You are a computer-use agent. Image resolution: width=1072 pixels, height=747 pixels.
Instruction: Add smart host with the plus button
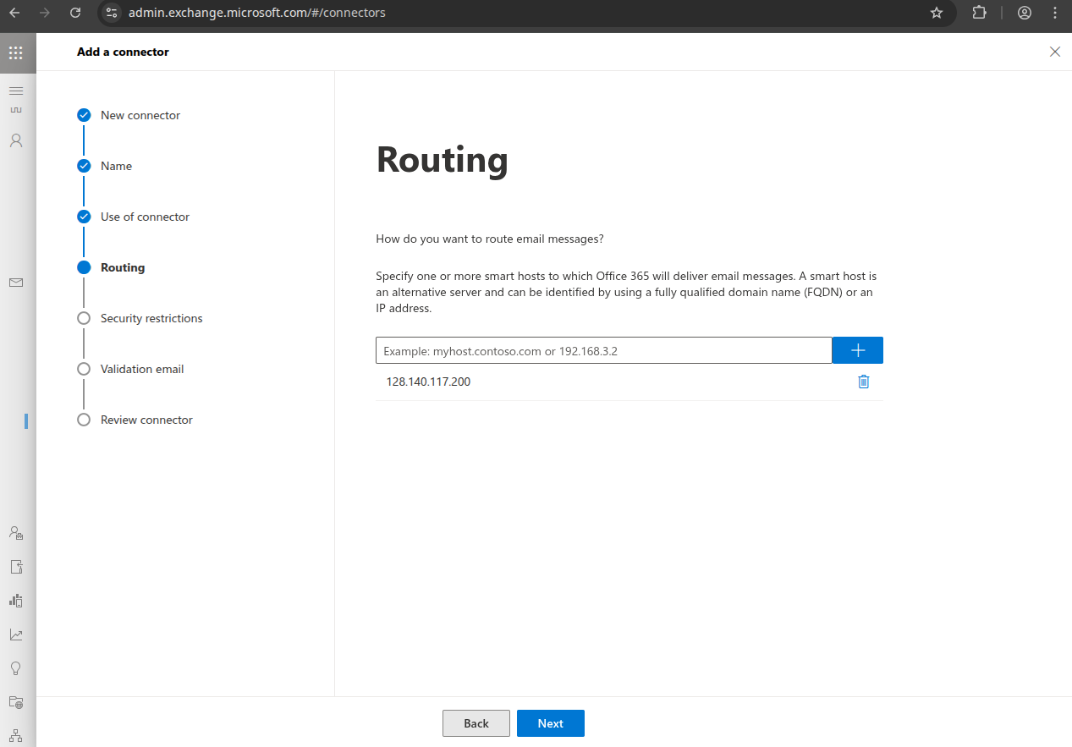click(x=858, y=350)
